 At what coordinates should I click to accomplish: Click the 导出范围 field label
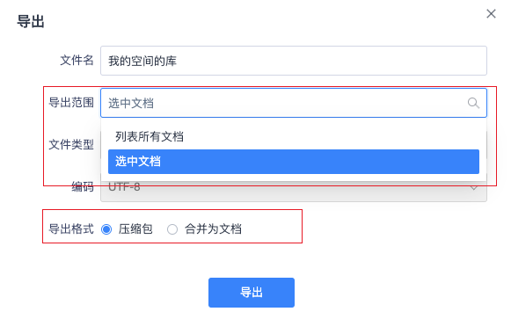point(71,103)
